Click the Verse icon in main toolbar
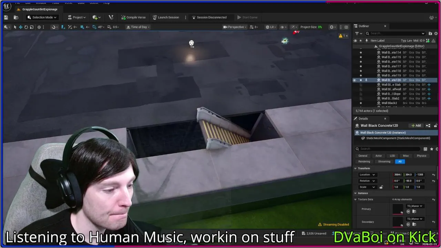 tap(111, 17)
